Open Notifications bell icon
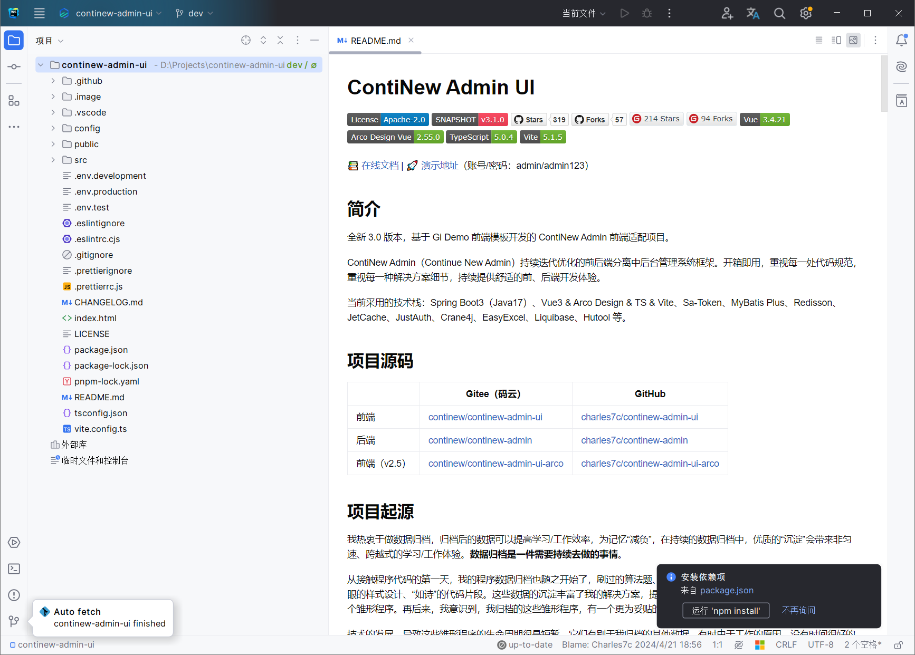 click(x=902, y=41)
